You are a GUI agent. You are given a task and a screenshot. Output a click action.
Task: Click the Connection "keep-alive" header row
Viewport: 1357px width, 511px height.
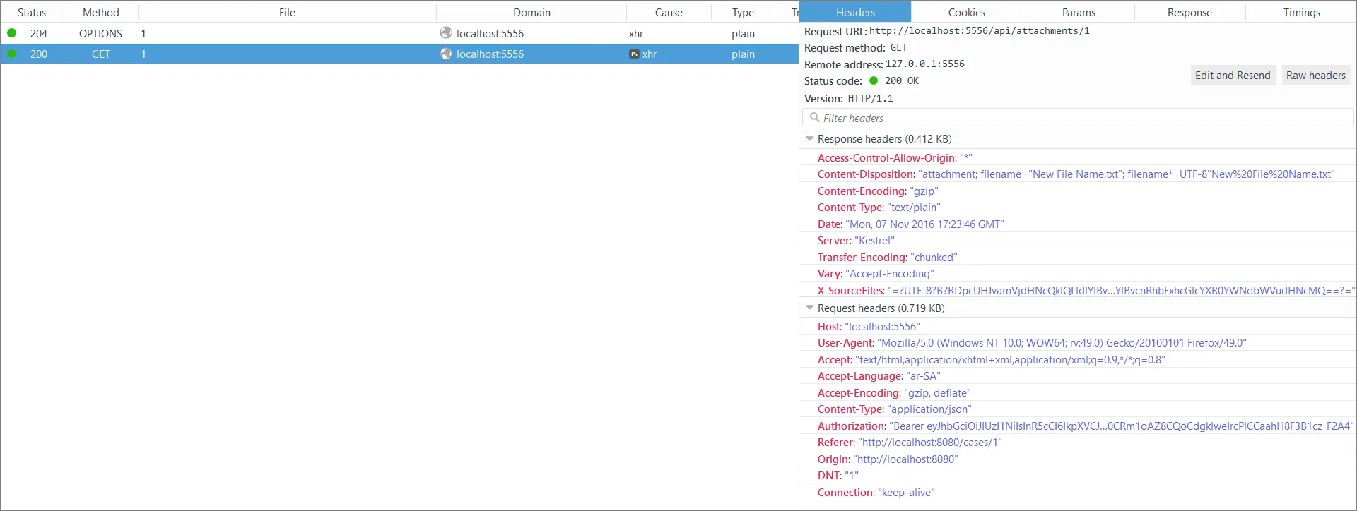click(x=1076, y=492)
